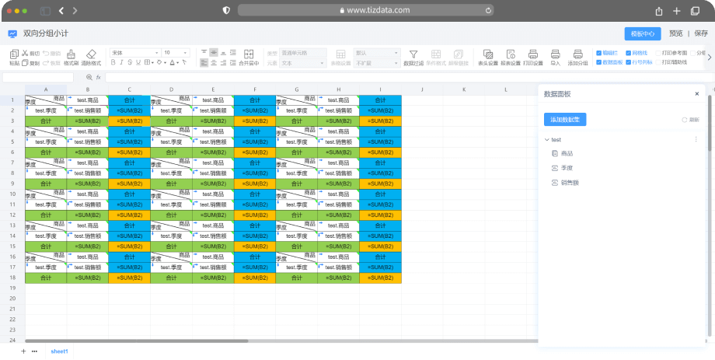Viewport: 715px width, 360px height.
Task: Open 数据过滤 data filter tool
Action: 413,57
